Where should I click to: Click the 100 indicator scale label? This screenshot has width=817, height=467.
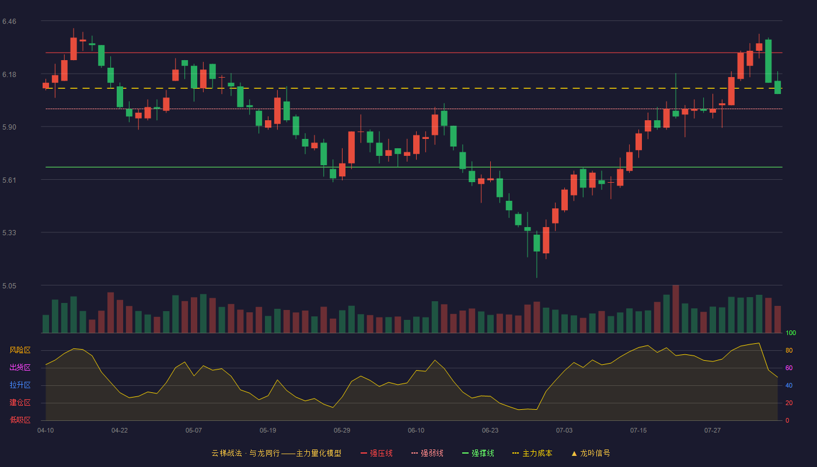(791, 333)
